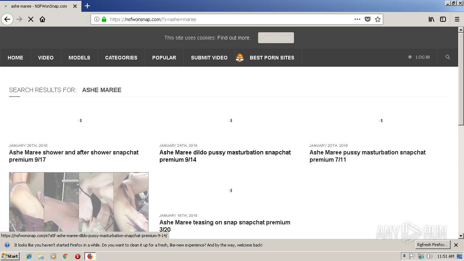Open the POPULAR nav item

(x=164, y=58)
